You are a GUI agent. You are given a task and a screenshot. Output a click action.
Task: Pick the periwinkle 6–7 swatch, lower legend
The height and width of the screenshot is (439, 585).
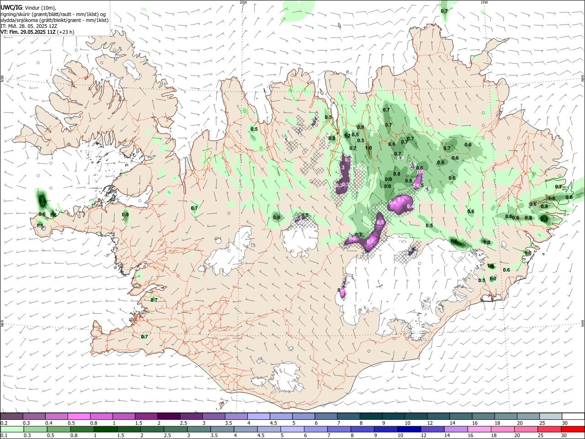coord(316,429)
